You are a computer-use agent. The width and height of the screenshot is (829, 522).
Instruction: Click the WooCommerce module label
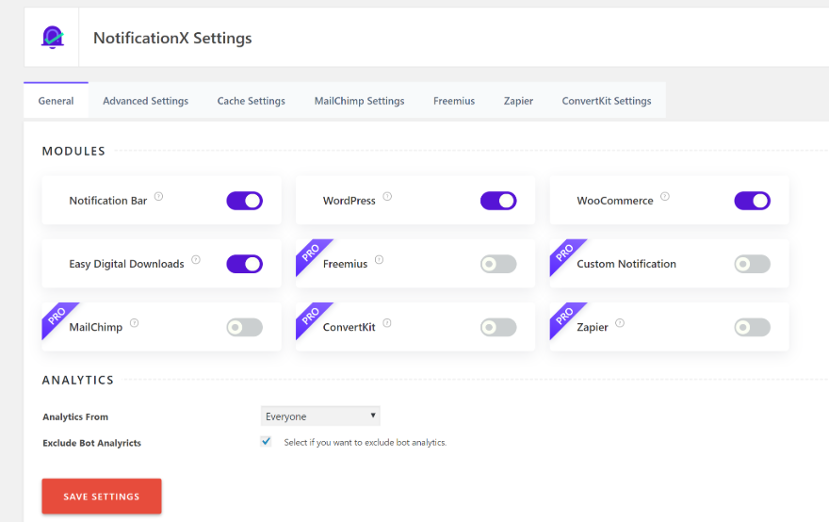tap(615, 201)
